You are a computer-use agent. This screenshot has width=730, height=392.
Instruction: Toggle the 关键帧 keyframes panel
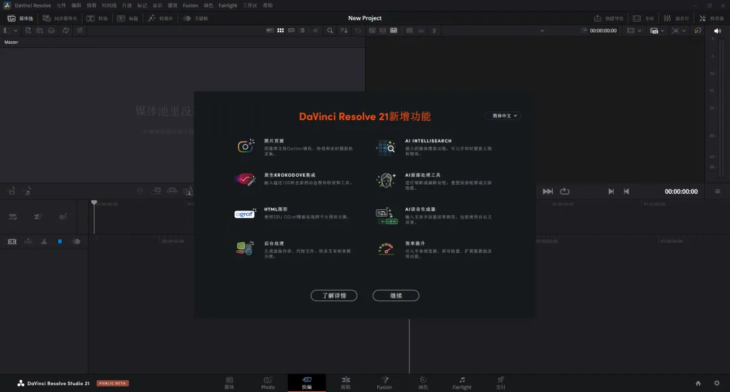(x=195, y=18)
